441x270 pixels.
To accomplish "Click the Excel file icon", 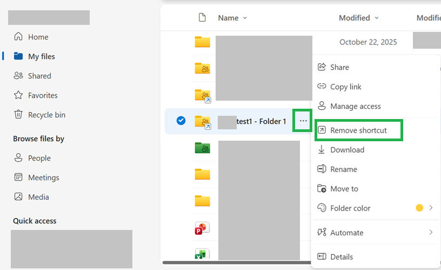I will (x=202, y=254).
